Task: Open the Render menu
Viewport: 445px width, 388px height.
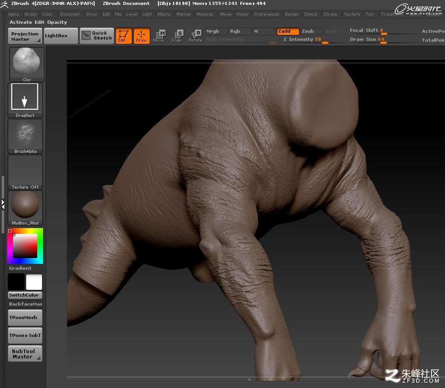Action: (x=292, y=14)
